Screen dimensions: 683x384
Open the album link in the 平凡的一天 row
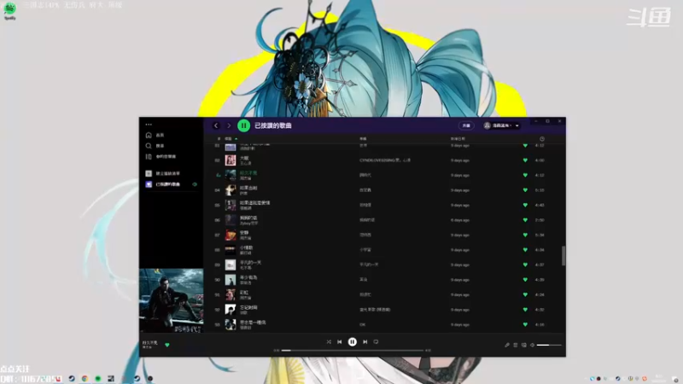pos(369,265)
